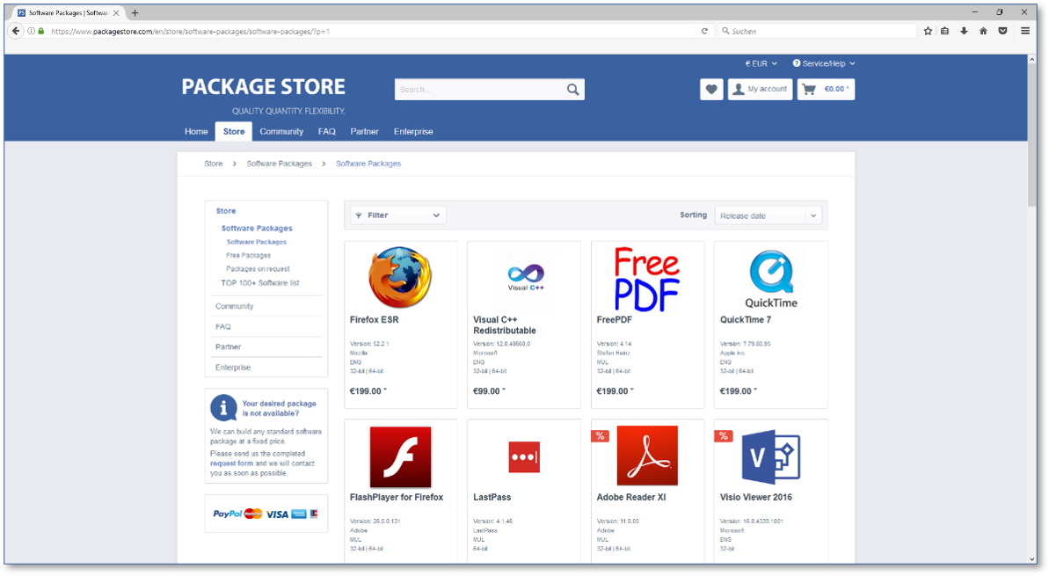Open the Visual C++ Redistributable product title
The height and width of the screenshot is (576, 1049).
pyautogui.click(x=505, y=325)
